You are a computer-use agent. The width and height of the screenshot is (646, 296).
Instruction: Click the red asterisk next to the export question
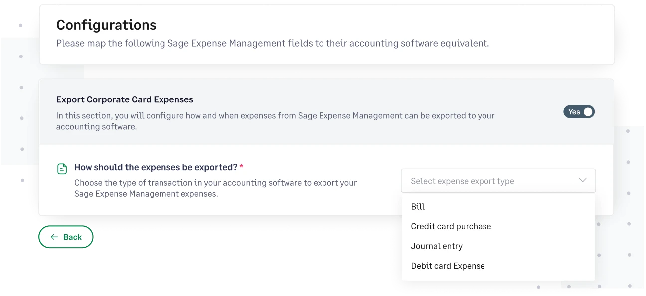(x=241, y=167)
